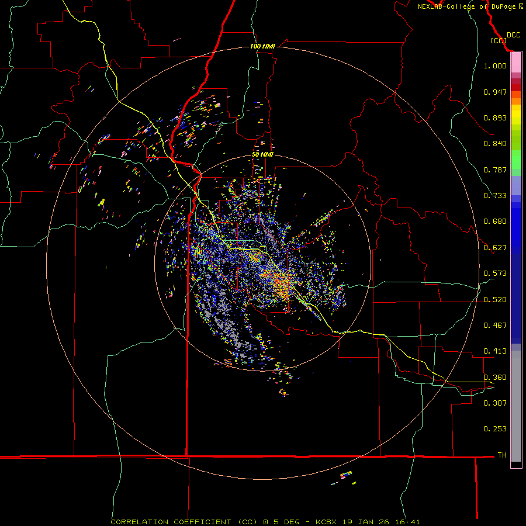Click the 50 NMI range ring label
This screenshot has width=526, height=526.
pos(262,155)
